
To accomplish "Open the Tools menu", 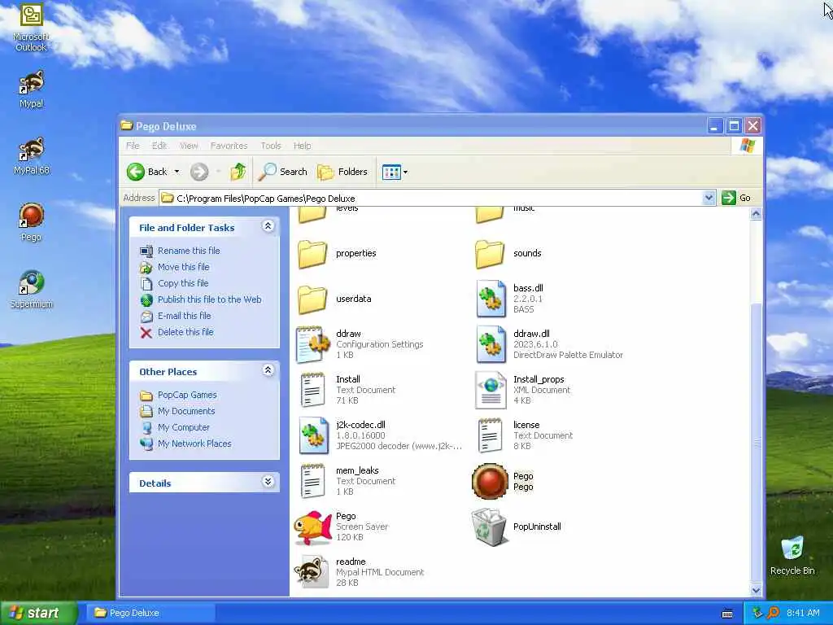I will click(x=270, y=146).
